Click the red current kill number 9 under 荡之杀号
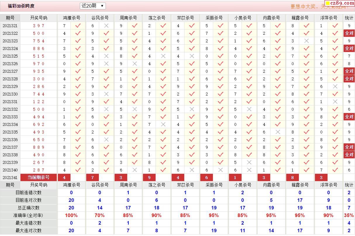Screen dimensions: 355x236 pos(149,178)
